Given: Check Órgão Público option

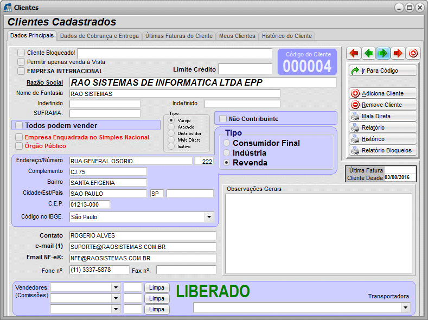Looking at the screenshot, I should (x=19, y=146).
